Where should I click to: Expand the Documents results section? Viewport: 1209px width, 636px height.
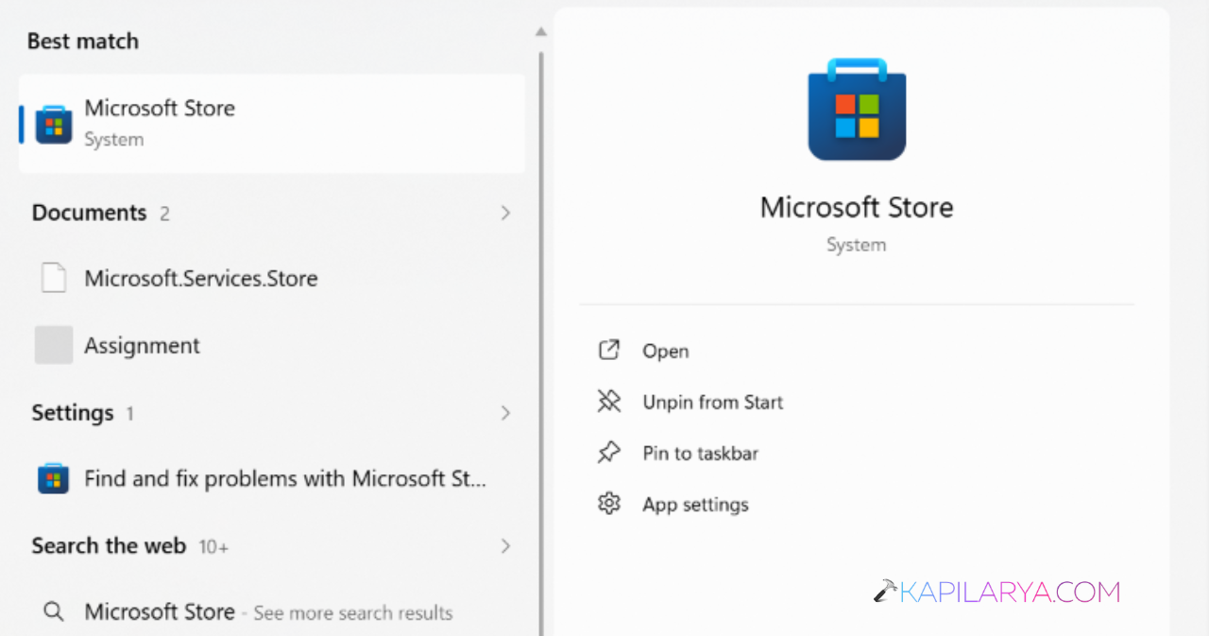click(x=505, y=213)
